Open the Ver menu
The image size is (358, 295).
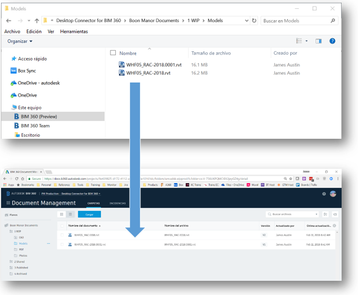(51, 32)
